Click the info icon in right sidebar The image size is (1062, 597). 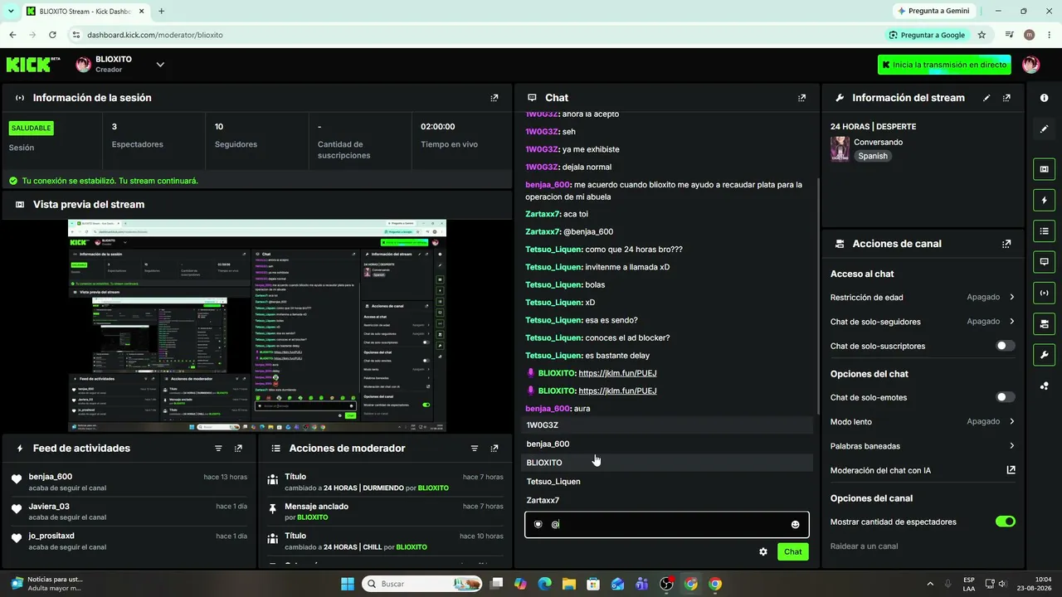tap(1044, 98)
